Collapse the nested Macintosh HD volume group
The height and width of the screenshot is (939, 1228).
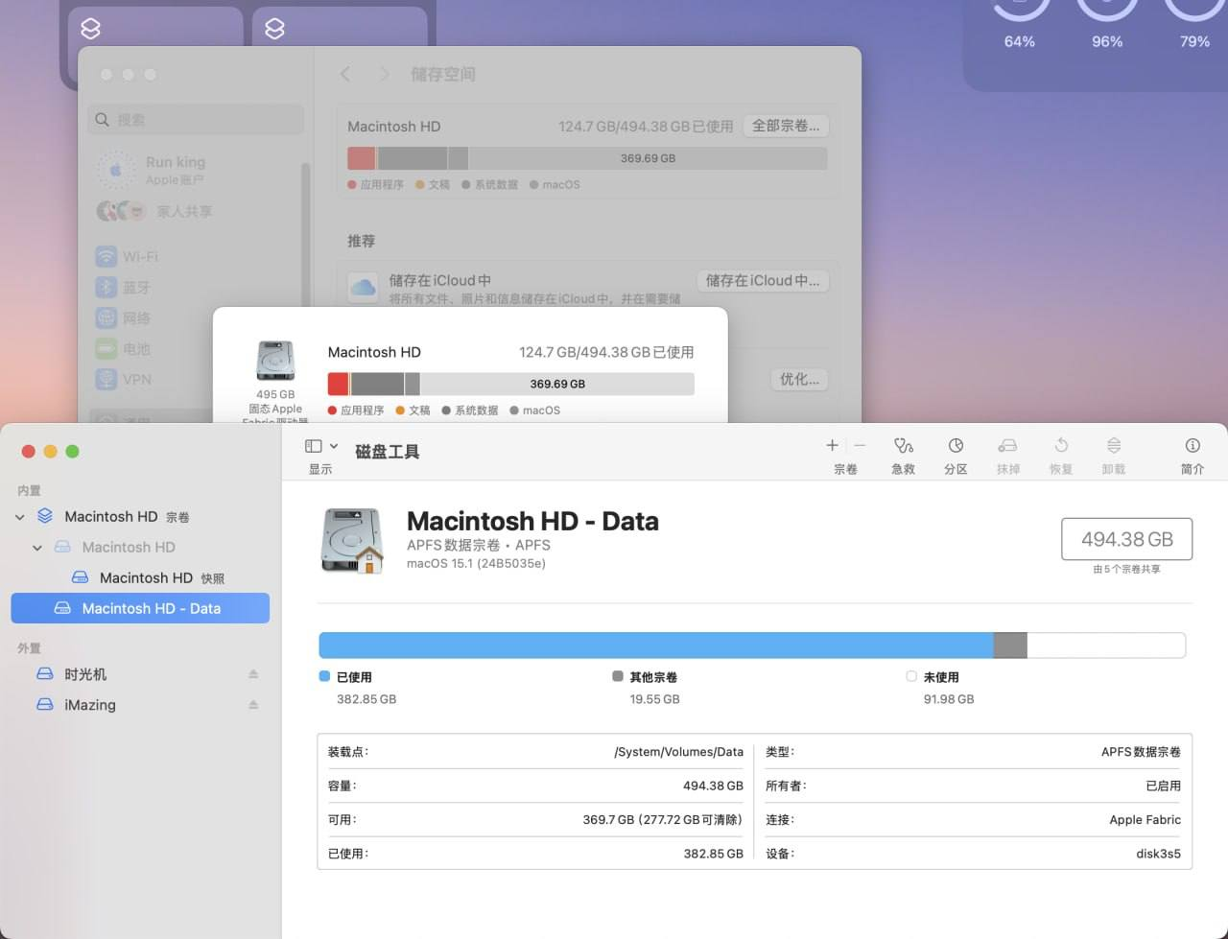[37, 548]
